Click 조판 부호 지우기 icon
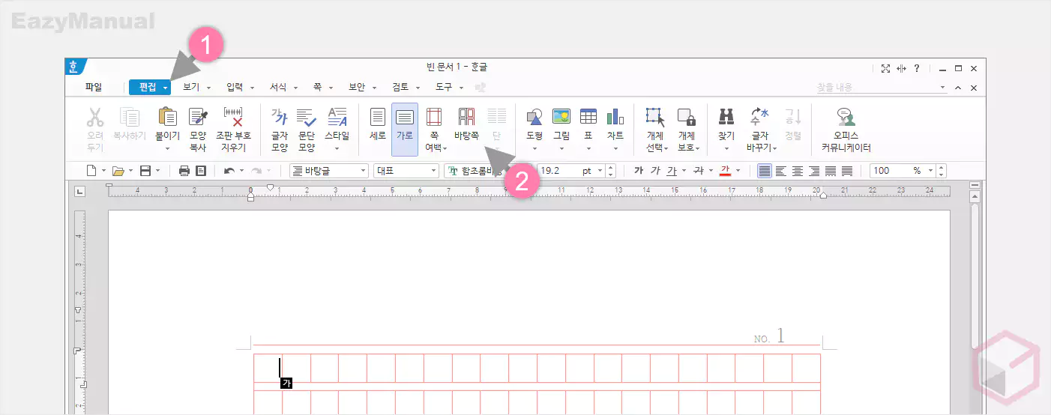The image size is (1051, 415). point(233,117)
